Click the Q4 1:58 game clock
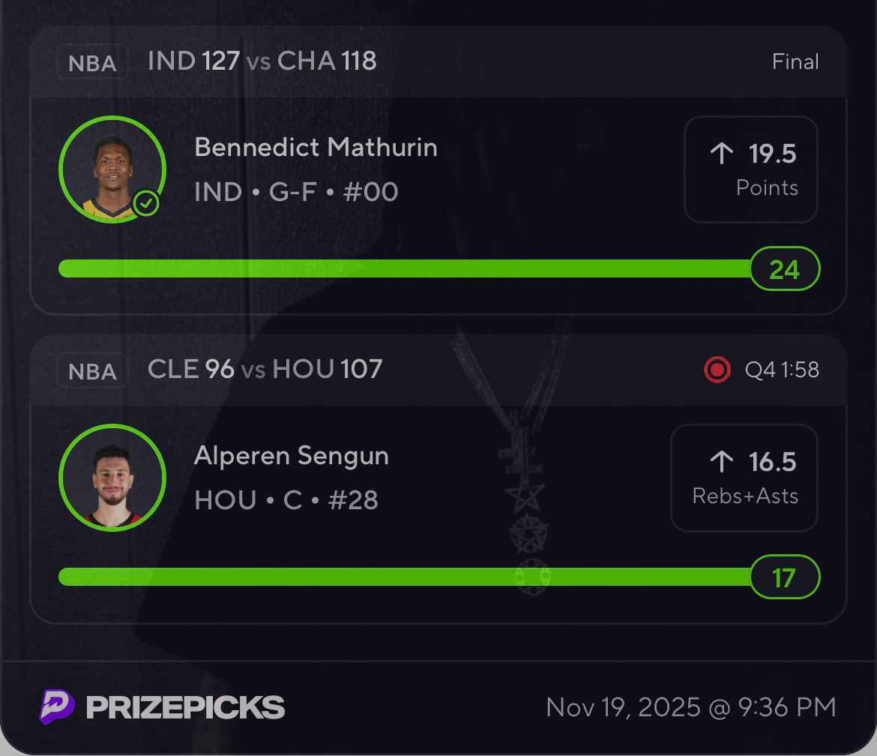 point(782,370)
